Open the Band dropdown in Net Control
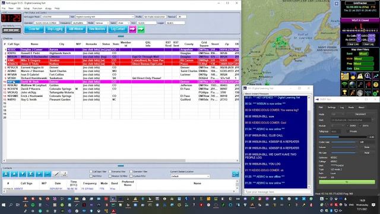The height and width of the screenshot is (214, 380). (x=123, y=23)
